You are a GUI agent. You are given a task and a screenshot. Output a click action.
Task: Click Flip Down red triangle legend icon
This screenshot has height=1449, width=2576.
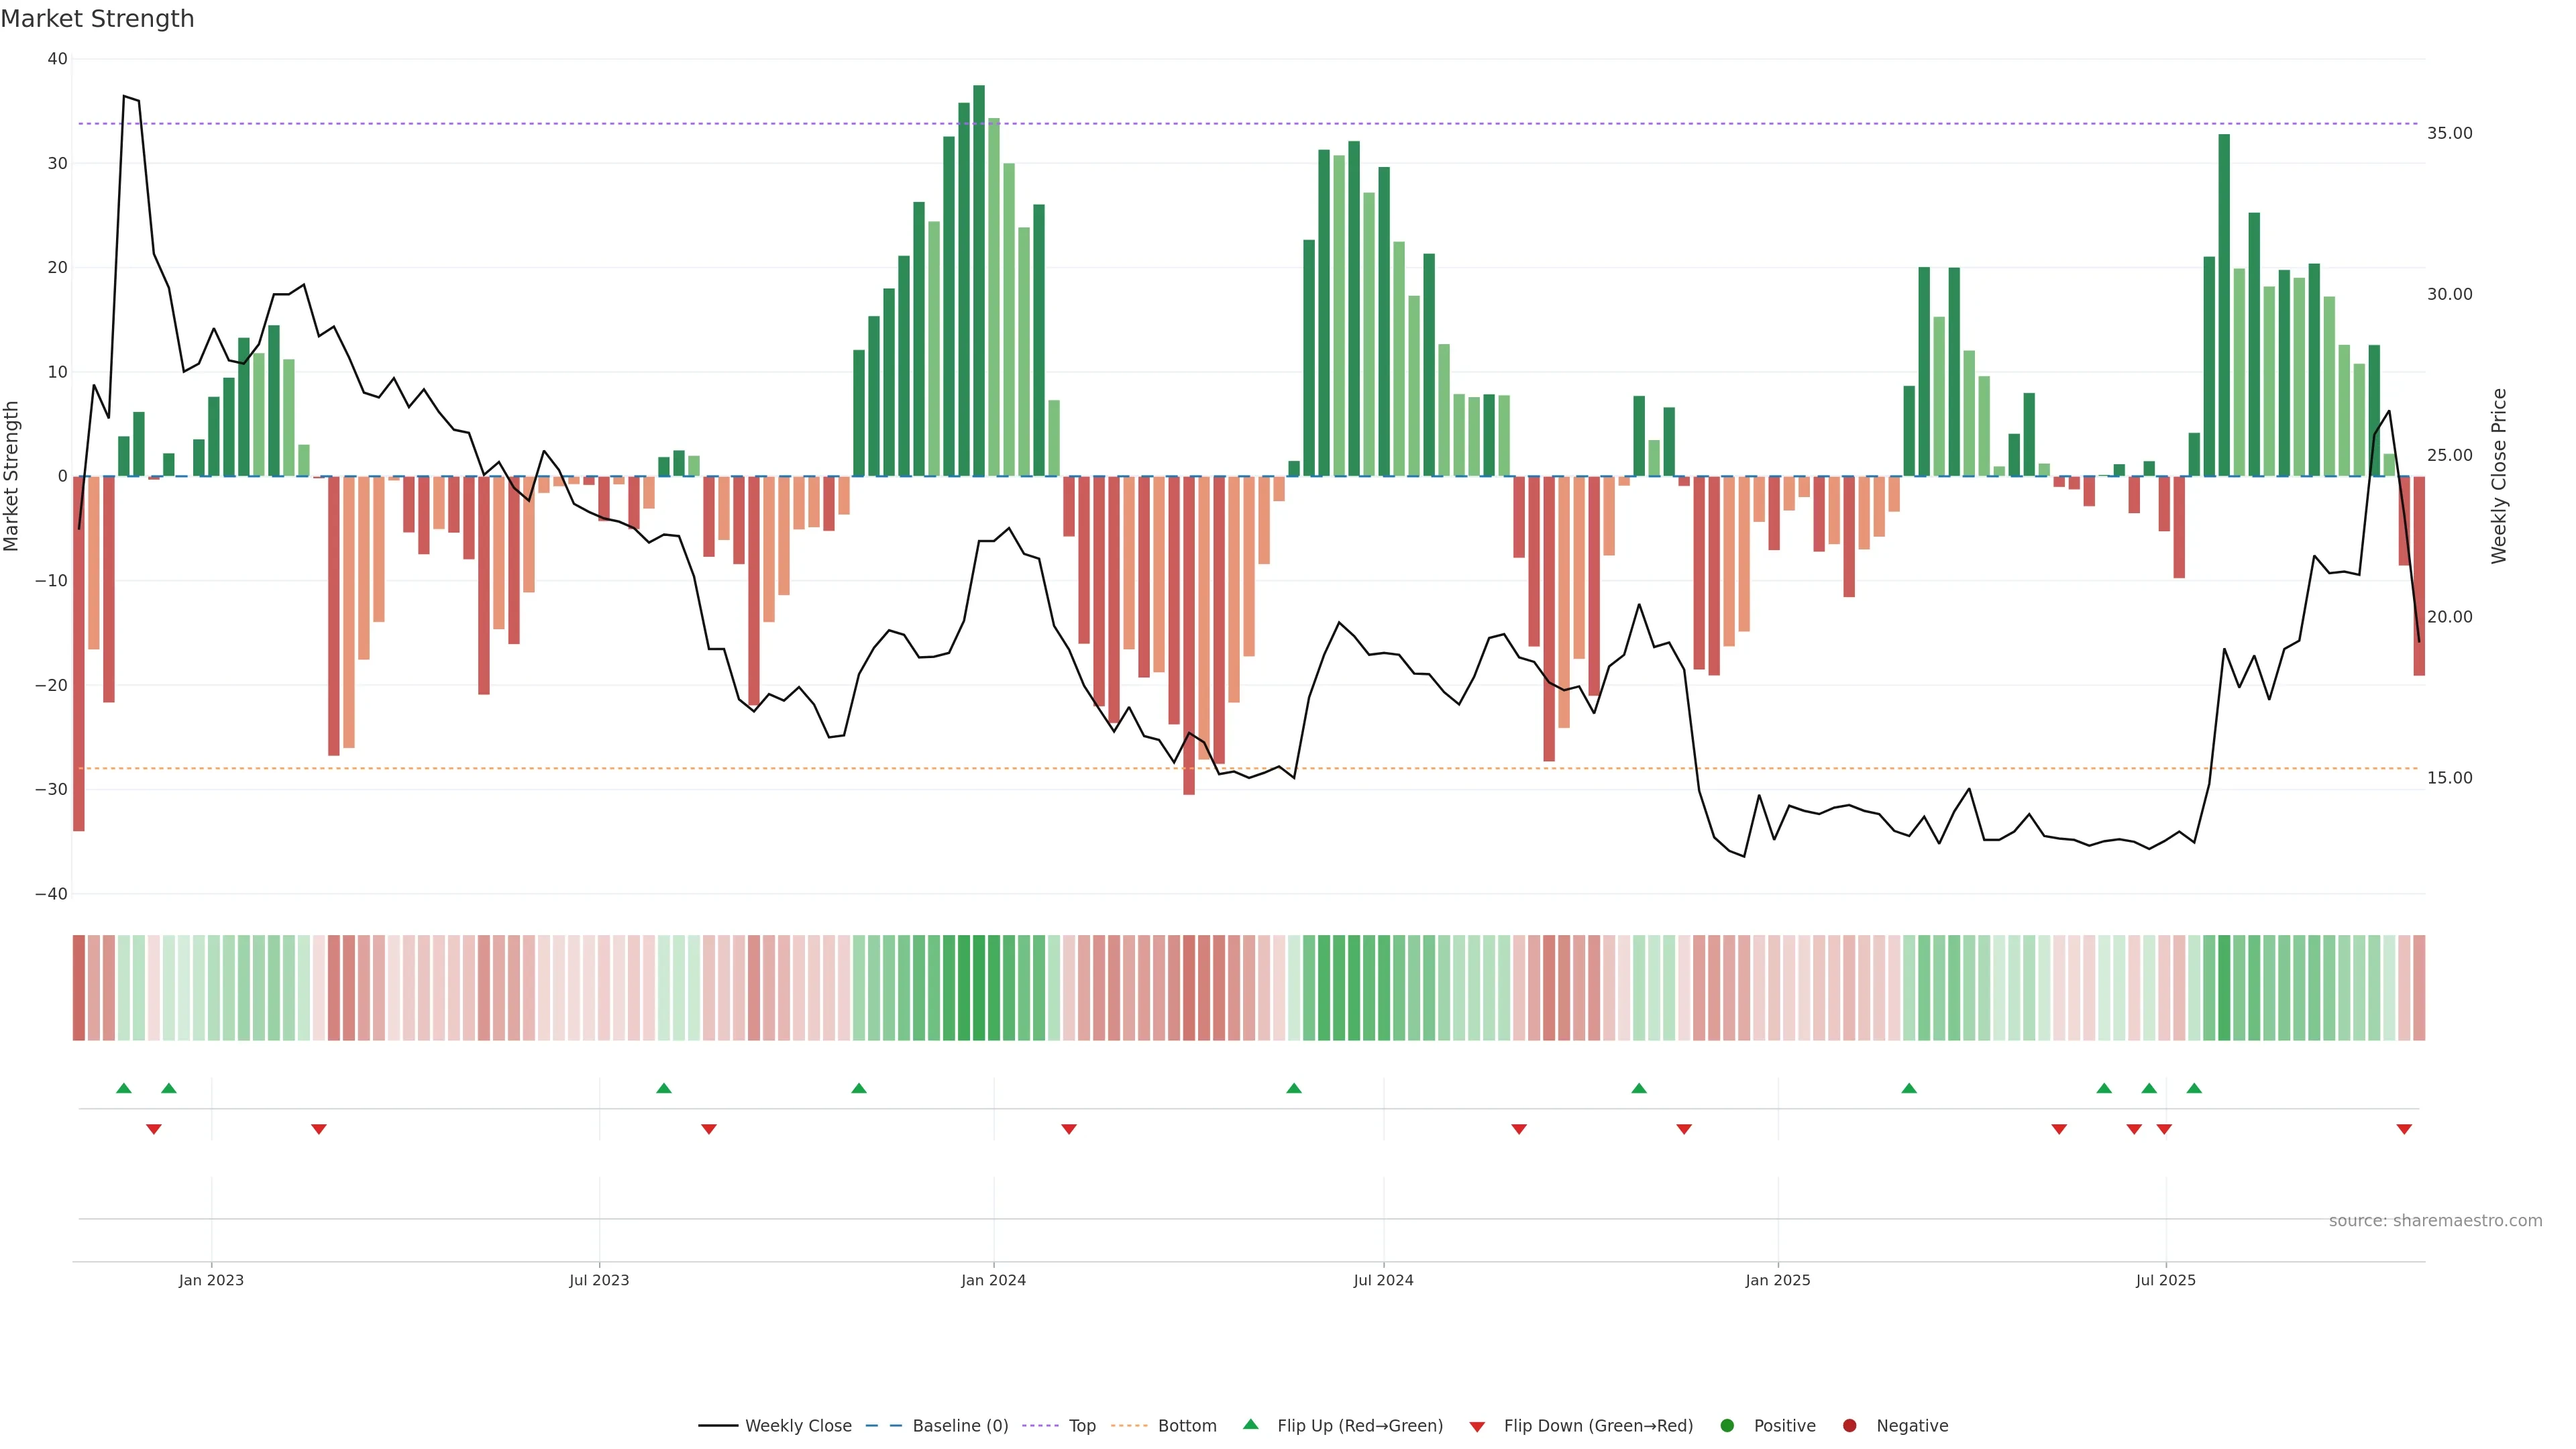point(1477,1426)
